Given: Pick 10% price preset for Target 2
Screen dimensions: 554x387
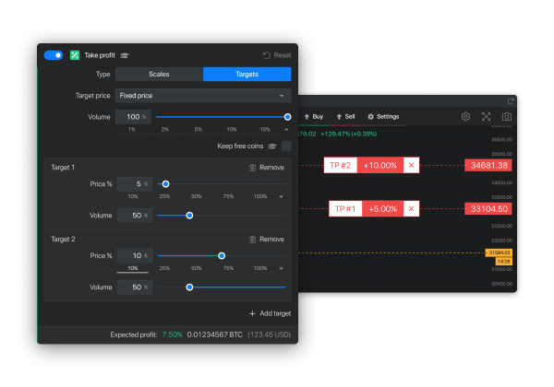Looking at the screenshot, I should (133, 268).
